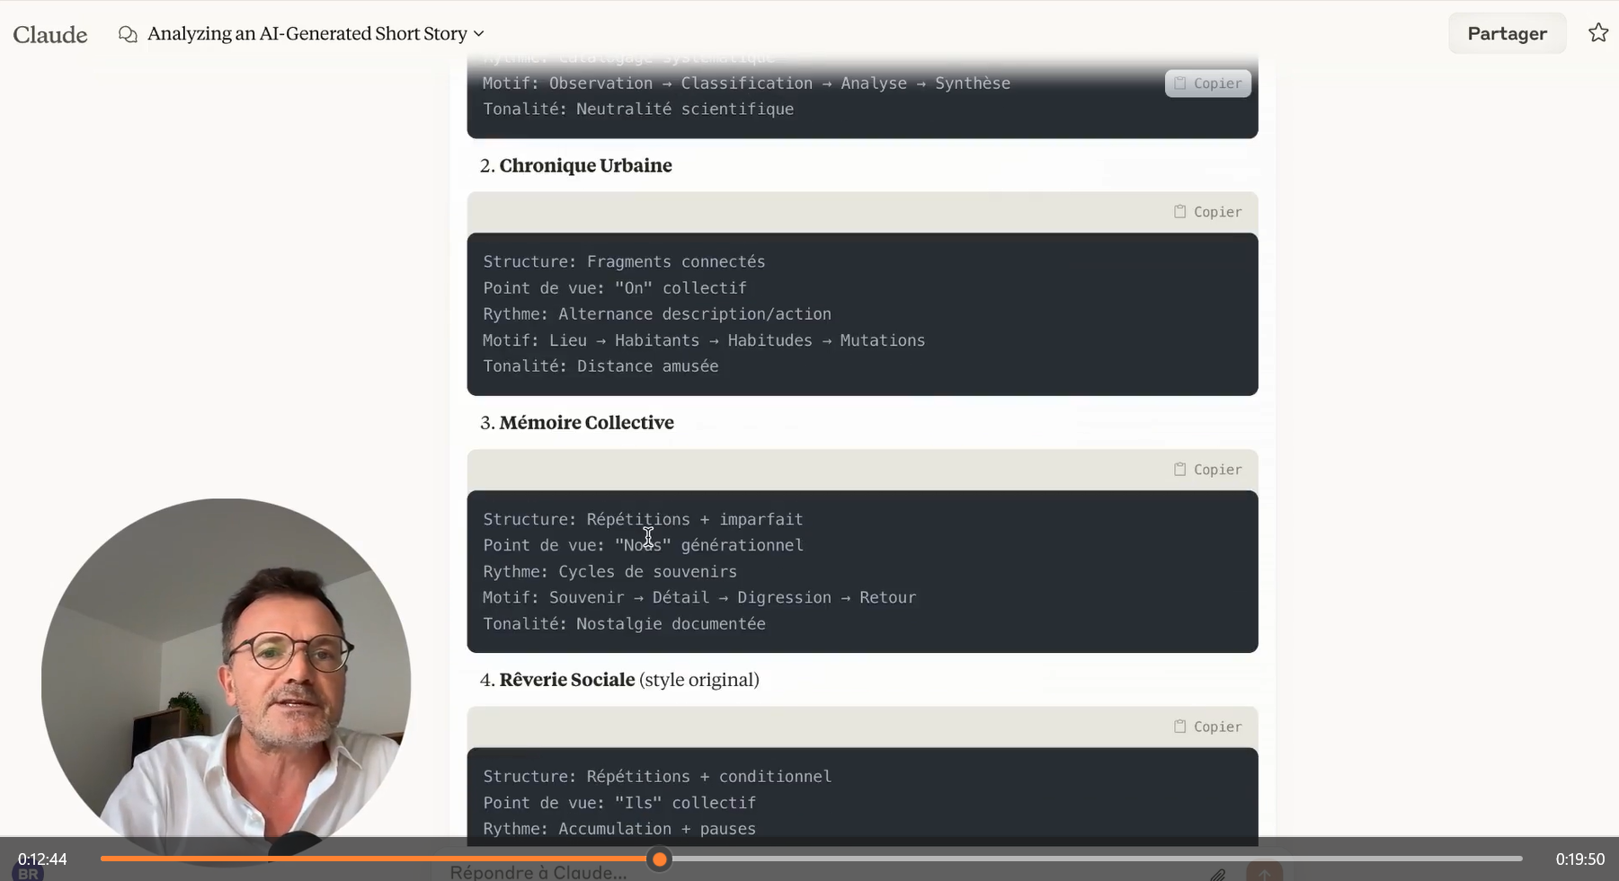Click the chat bubble icon beside the title

pyautogui.click(x=128, y=34)
